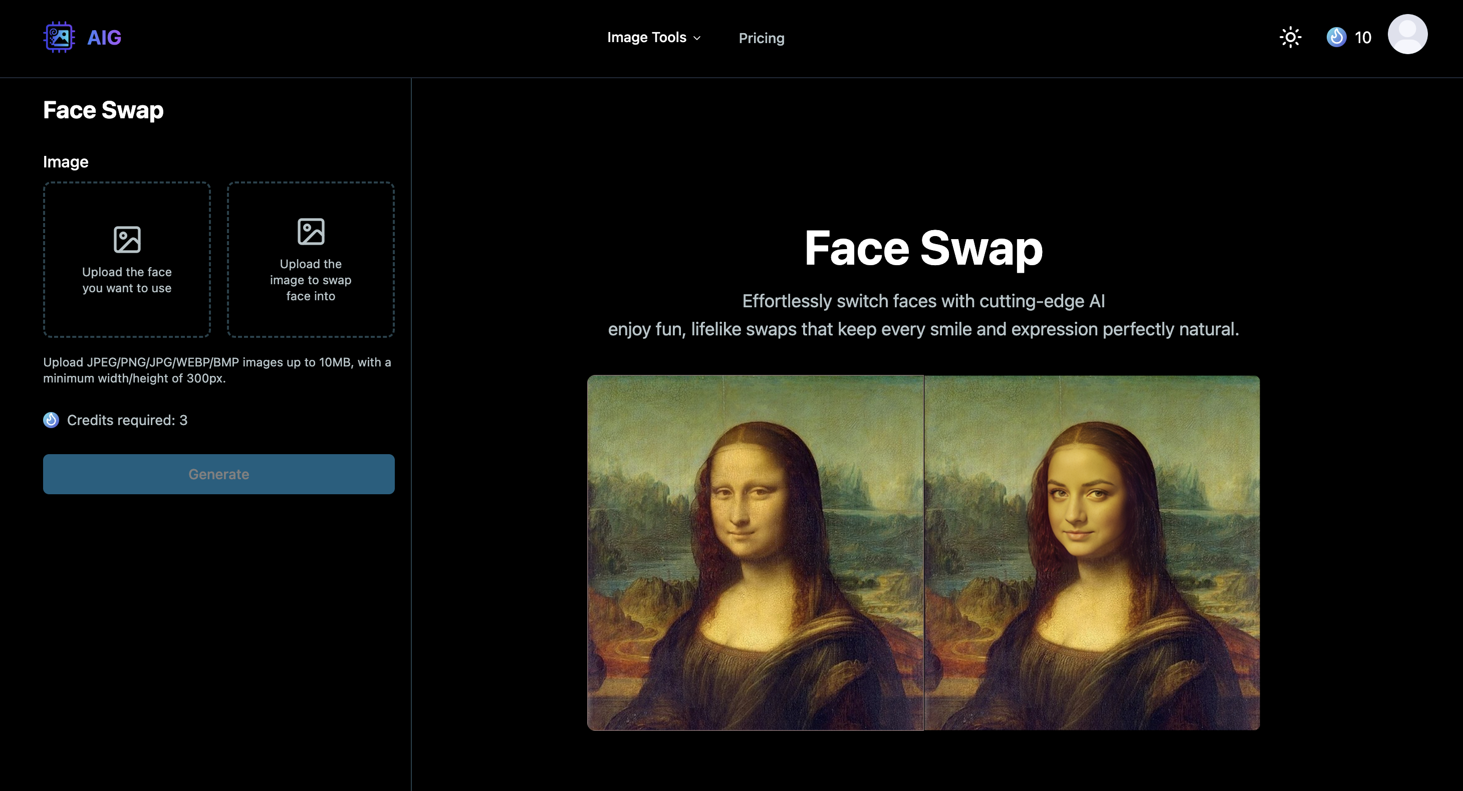
Task: Expand the chevron next to Image Tools
Action: (x=697, y=38)
